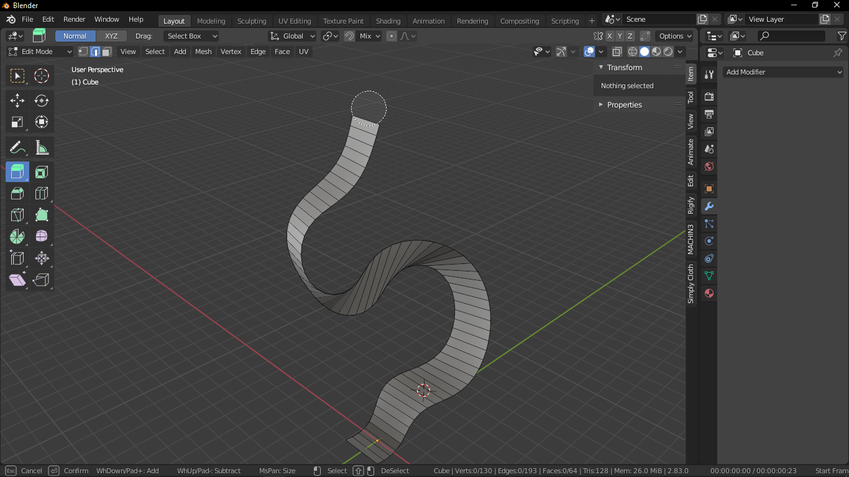Image resolution: width=849 pixels, height=477 pixels.
Task: Select the Scale tool
Action: click(x=17, y=122)
